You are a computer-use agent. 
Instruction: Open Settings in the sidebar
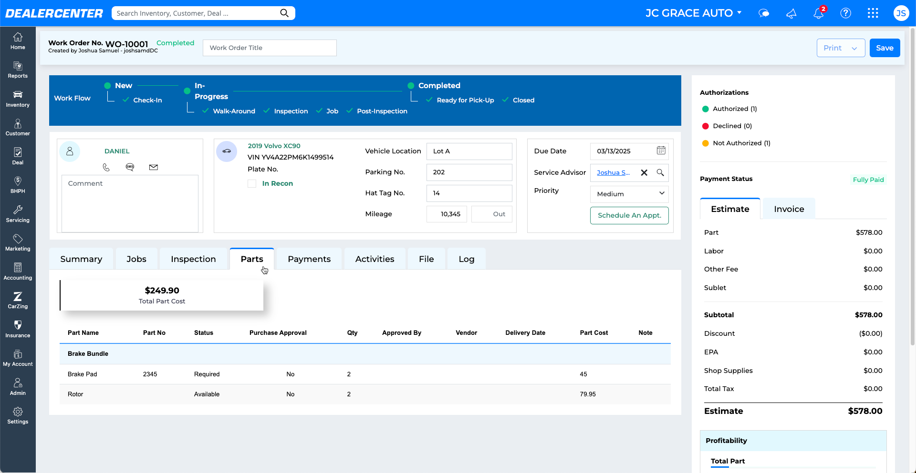pos(18,415)
